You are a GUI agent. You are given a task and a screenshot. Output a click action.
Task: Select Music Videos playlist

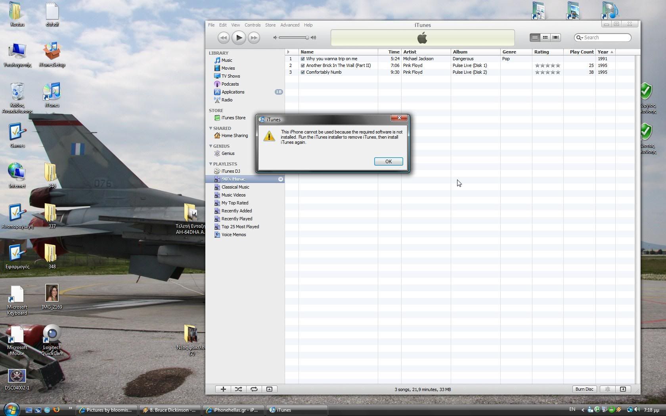pos(233,195)
